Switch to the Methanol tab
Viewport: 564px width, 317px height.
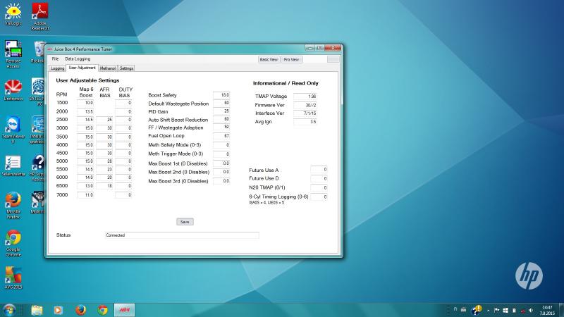tap(108, 68)
